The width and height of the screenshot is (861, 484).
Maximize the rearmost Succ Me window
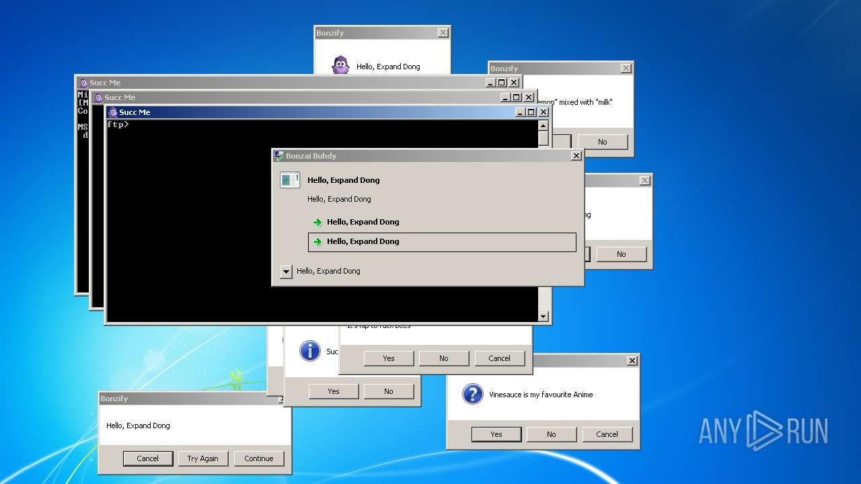coord(502,83)
